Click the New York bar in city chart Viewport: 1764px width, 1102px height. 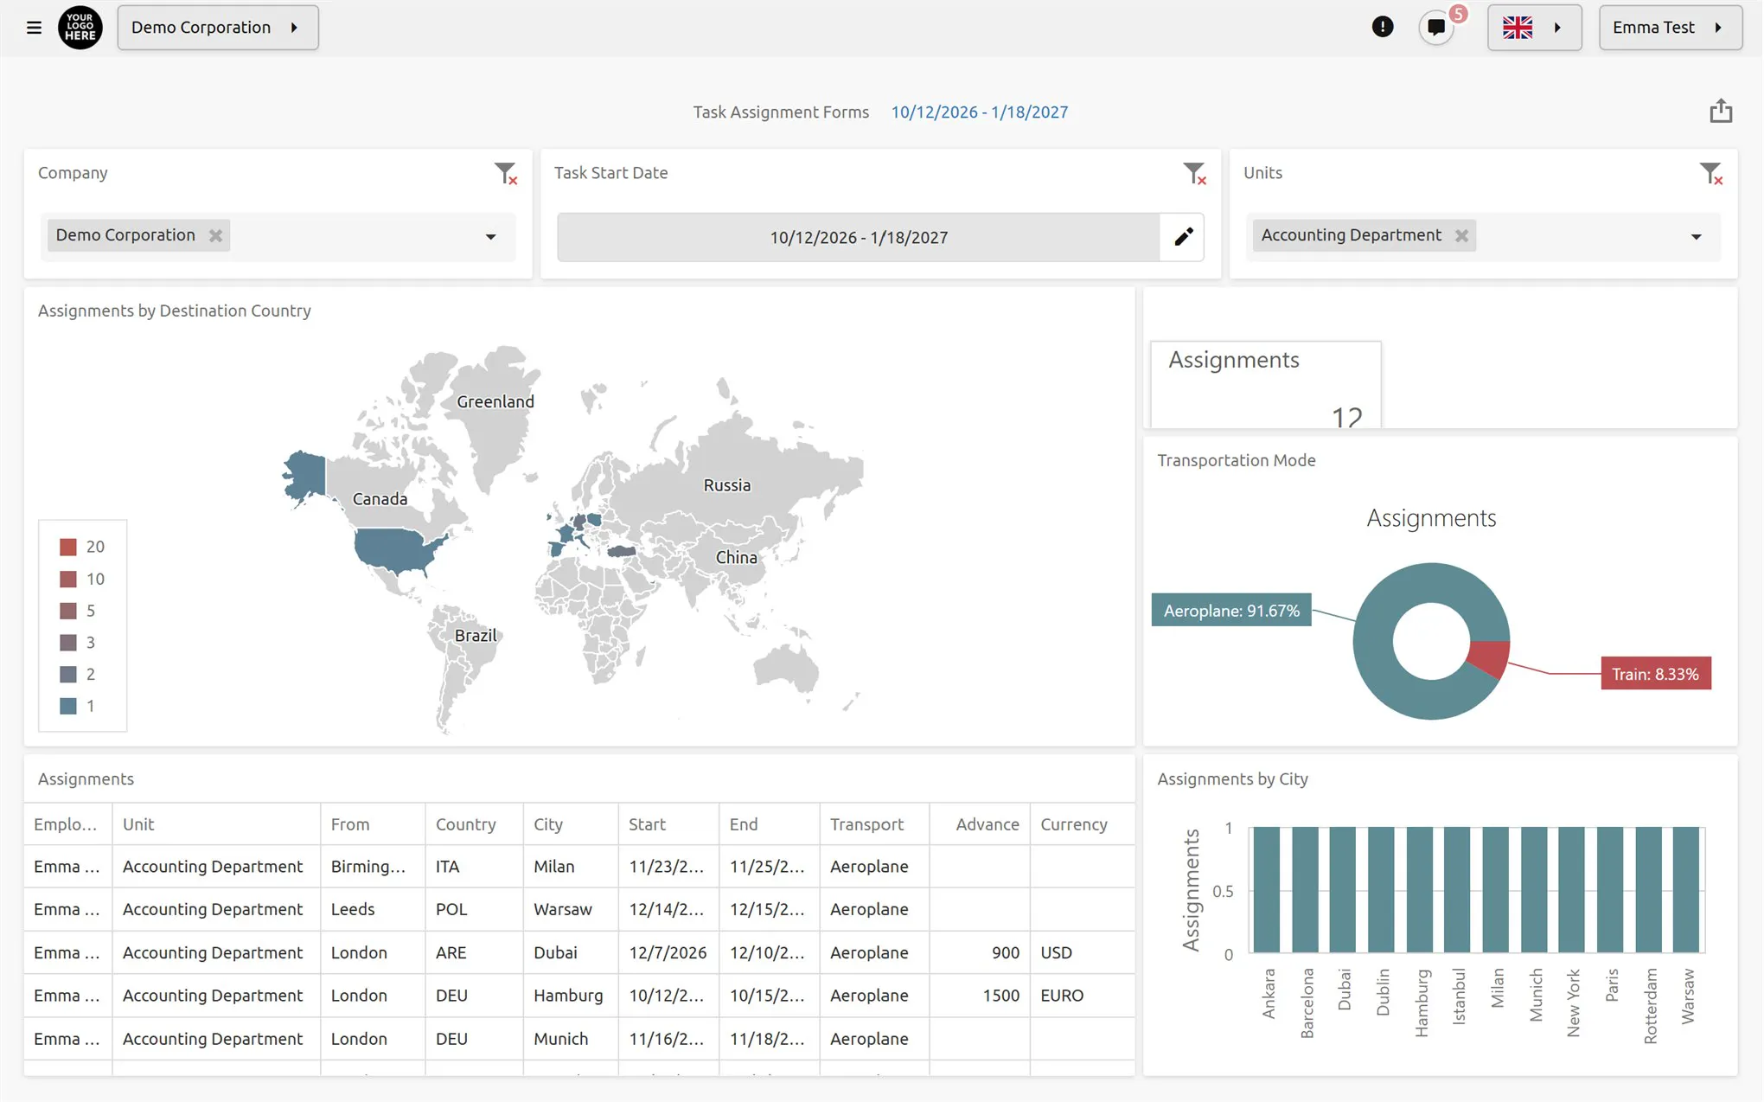tap(1571, 890)
